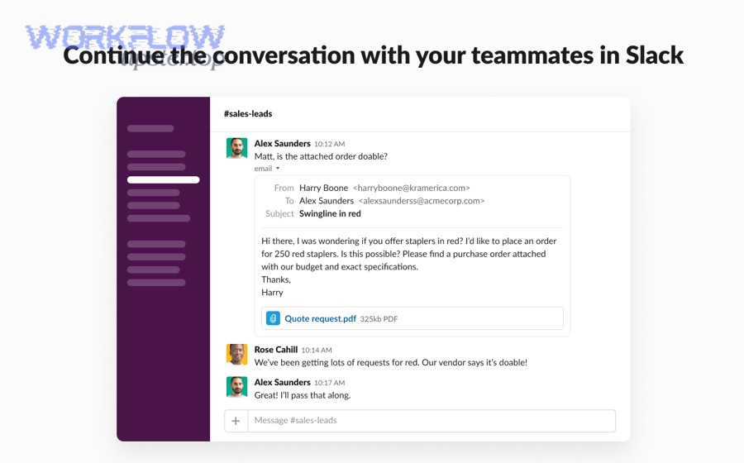Click the plus attachment button in message box
The width and height of the screenshot is (744, 463).
[x=236, y=421]
